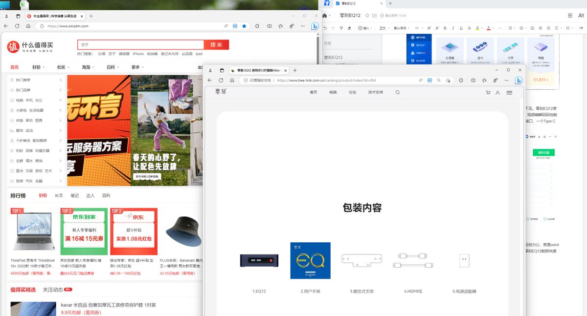The image size is (587, 316).
Task: Open the 插入 insert dropdown in the document editor
Action: 365,28
